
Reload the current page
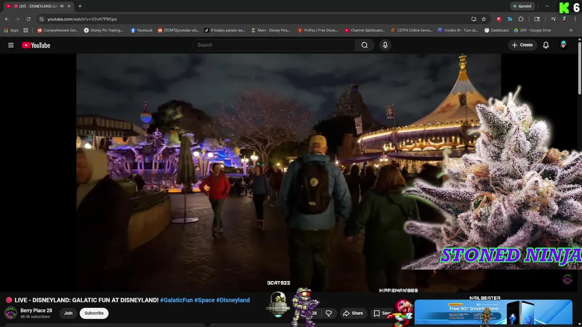point(28,19)
